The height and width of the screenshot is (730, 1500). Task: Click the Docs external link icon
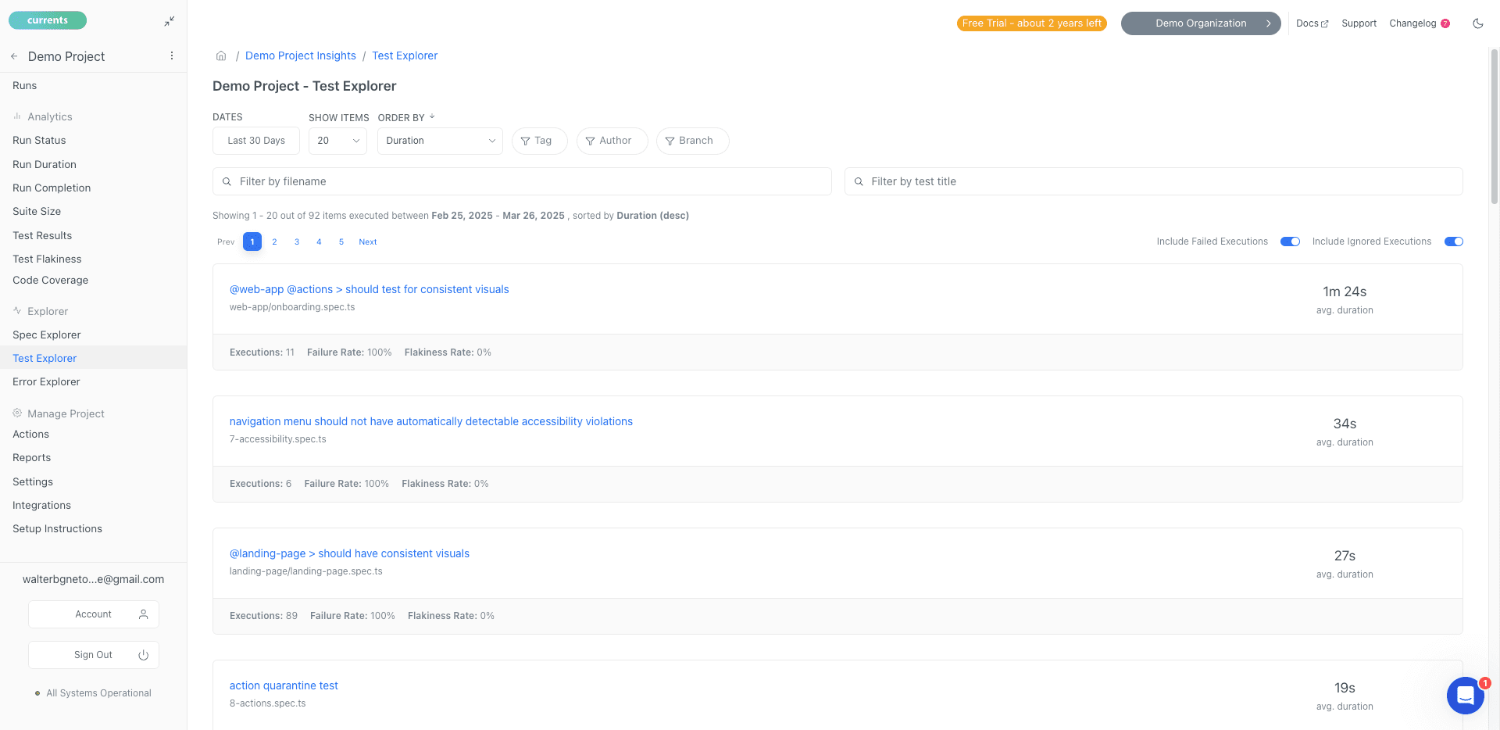pyautogui.click(x=1324, y=24)
